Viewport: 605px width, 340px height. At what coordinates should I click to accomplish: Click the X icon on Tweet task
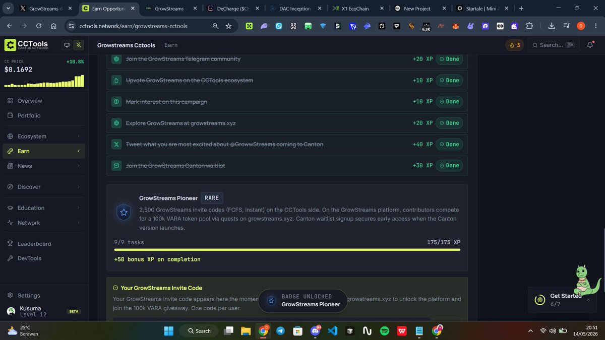[116, 144]
